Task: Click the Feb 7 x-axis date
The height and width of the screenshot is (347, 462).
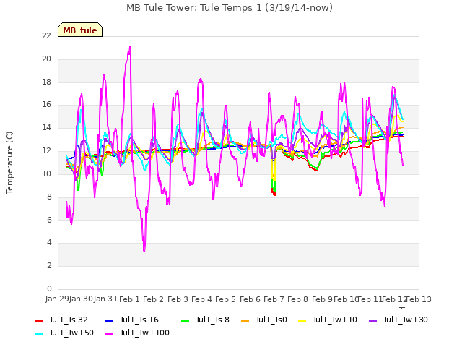Action: [x=274, y=299]
